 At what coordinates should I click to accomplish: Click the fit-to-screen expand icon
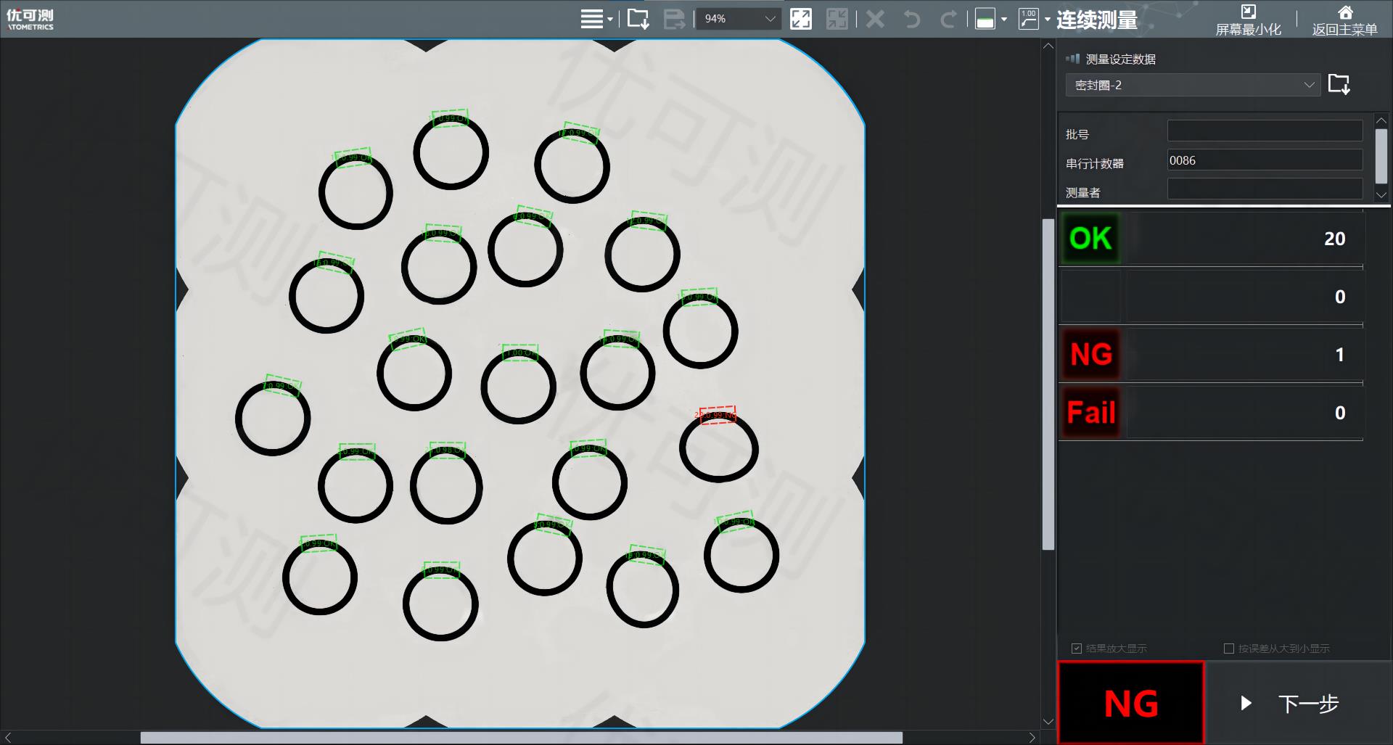click(800, 19)
